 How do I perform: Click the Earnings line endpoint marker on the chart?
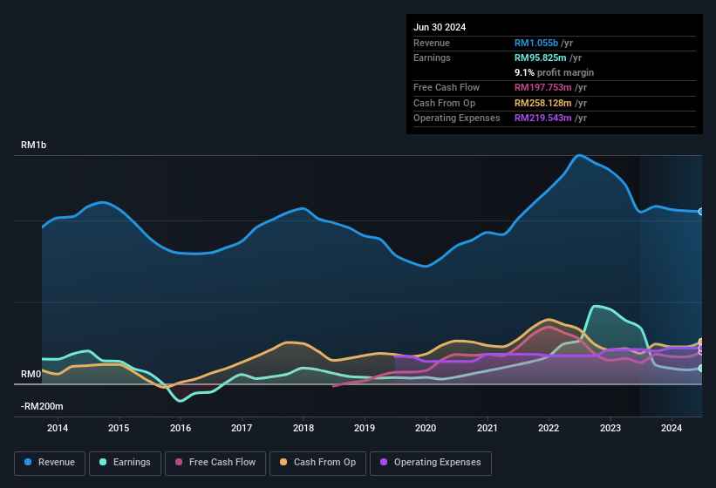[x=700, y=369]
